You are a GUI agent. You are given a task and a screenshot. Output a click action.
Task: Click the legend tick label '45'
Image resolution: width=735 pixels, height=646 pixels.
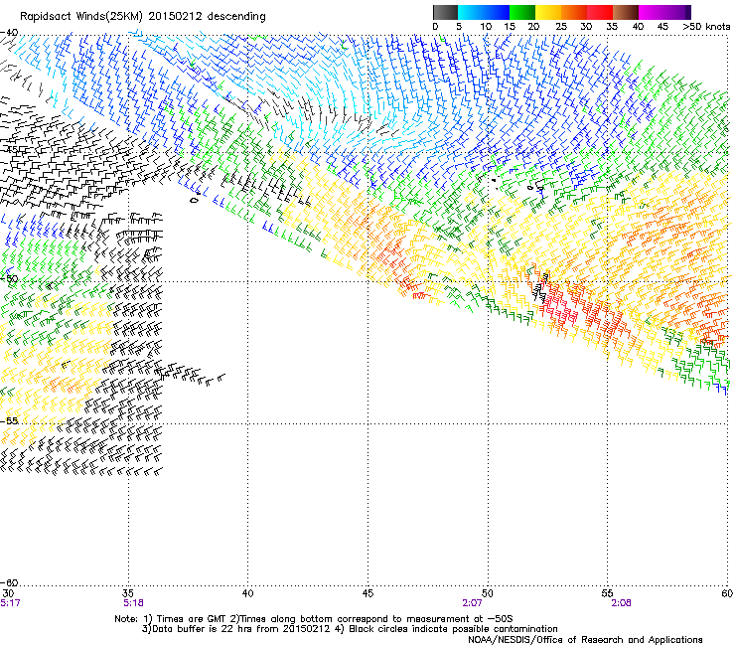point(662,27)
